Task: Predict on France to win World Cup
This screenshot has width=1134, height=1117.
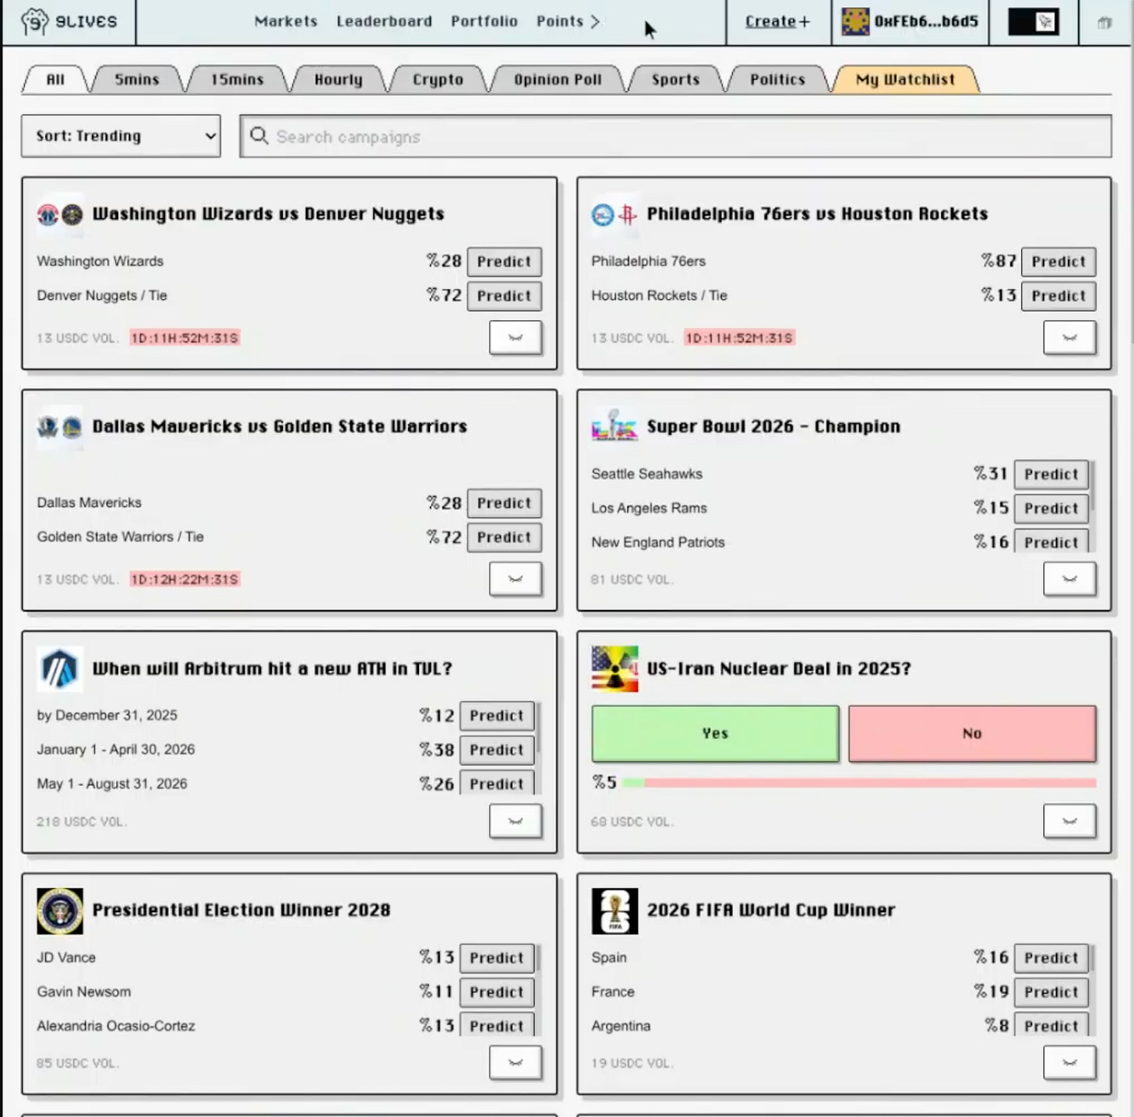Action: (x=1051, y=992)
